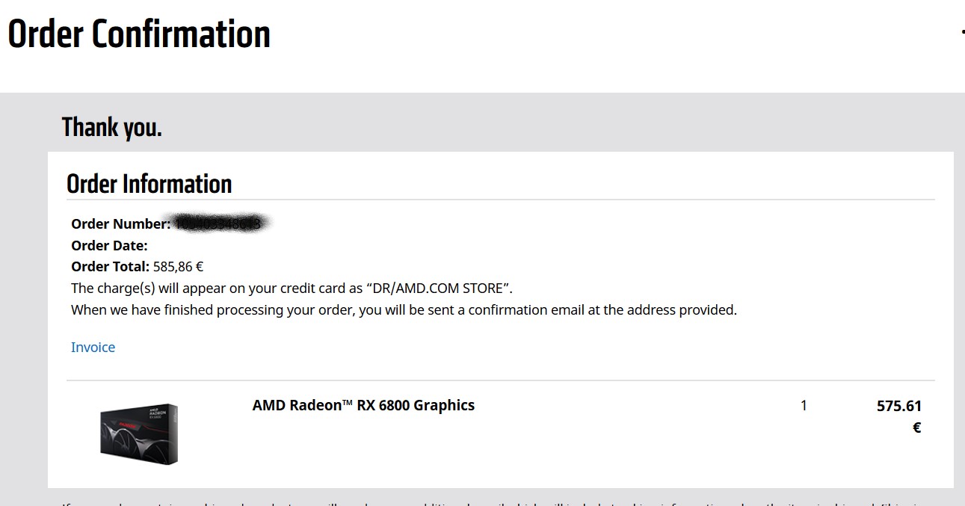Click the Order Date label

109,246
